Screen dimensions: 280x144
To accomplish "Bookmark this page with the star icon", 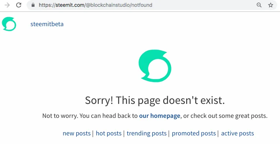I will [271, 5].
